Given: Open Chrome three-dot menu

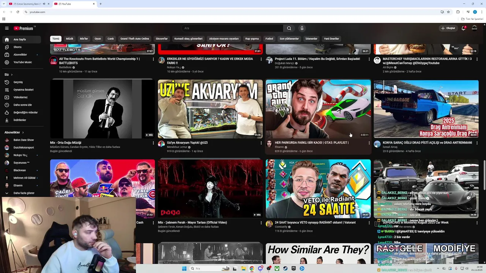Looking at the screenshot, I should [482, 12].
